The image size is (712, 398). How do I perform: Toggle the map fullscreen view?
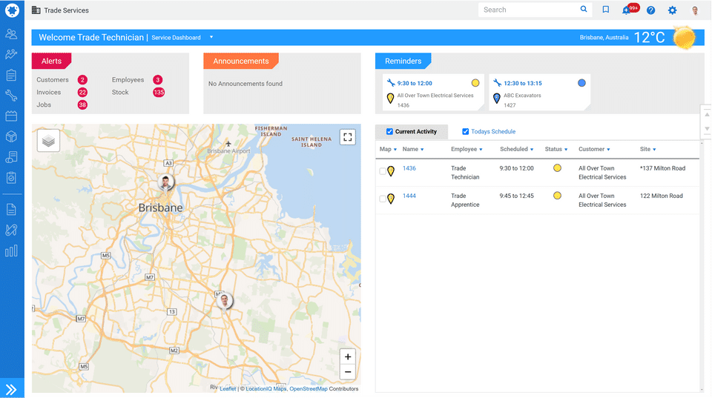click(348, 137)
